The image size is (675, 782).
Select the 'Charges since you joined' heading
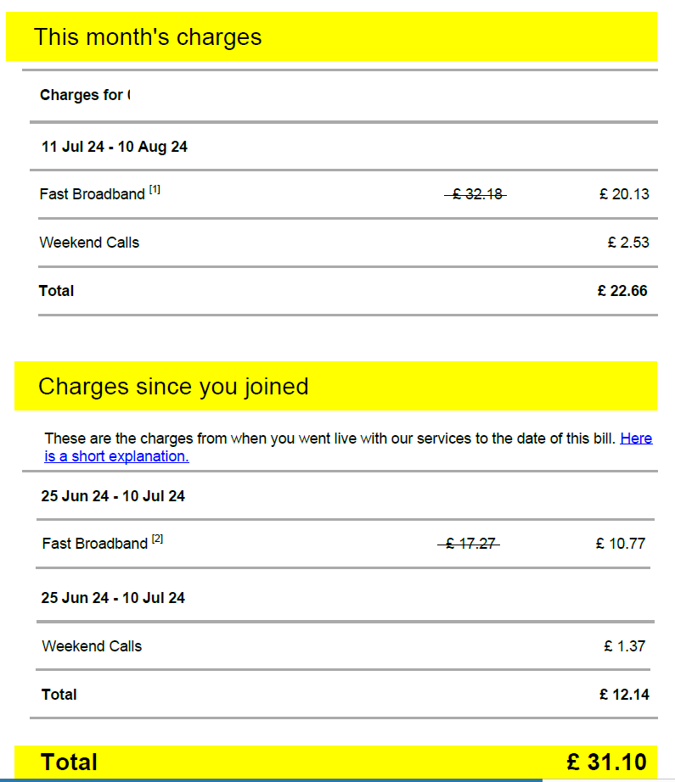coord(173,387)
